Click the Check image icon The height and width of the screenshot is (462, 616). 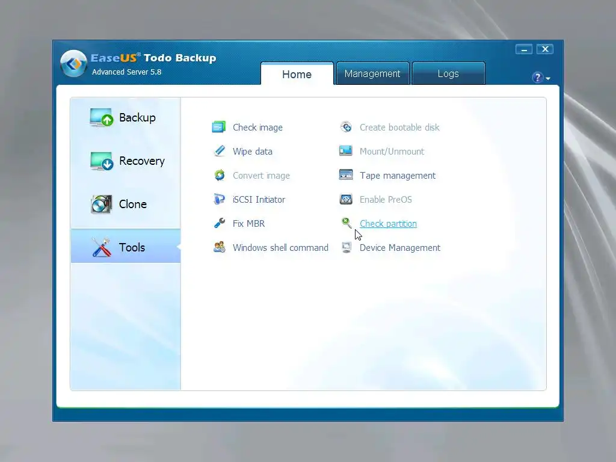(219, 127)
